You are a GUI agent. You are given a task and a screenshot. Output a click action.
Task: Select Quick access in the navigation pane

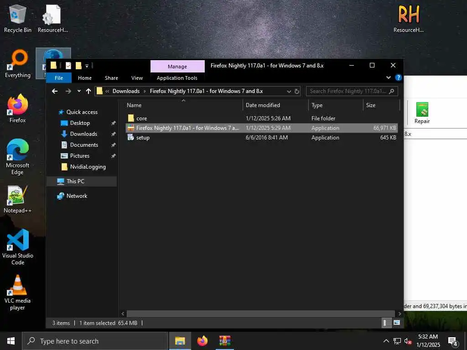pyautogui.click(x=82, y=112)
